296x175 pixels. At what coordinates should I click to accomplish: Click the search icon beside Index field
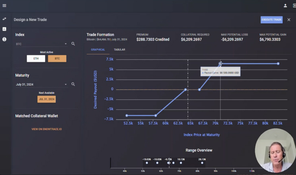[x=73, y=44]
